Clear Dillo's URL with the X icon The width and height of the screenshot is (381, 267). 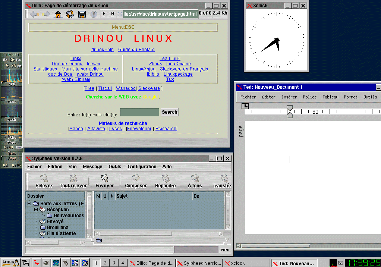pos(120,14)
